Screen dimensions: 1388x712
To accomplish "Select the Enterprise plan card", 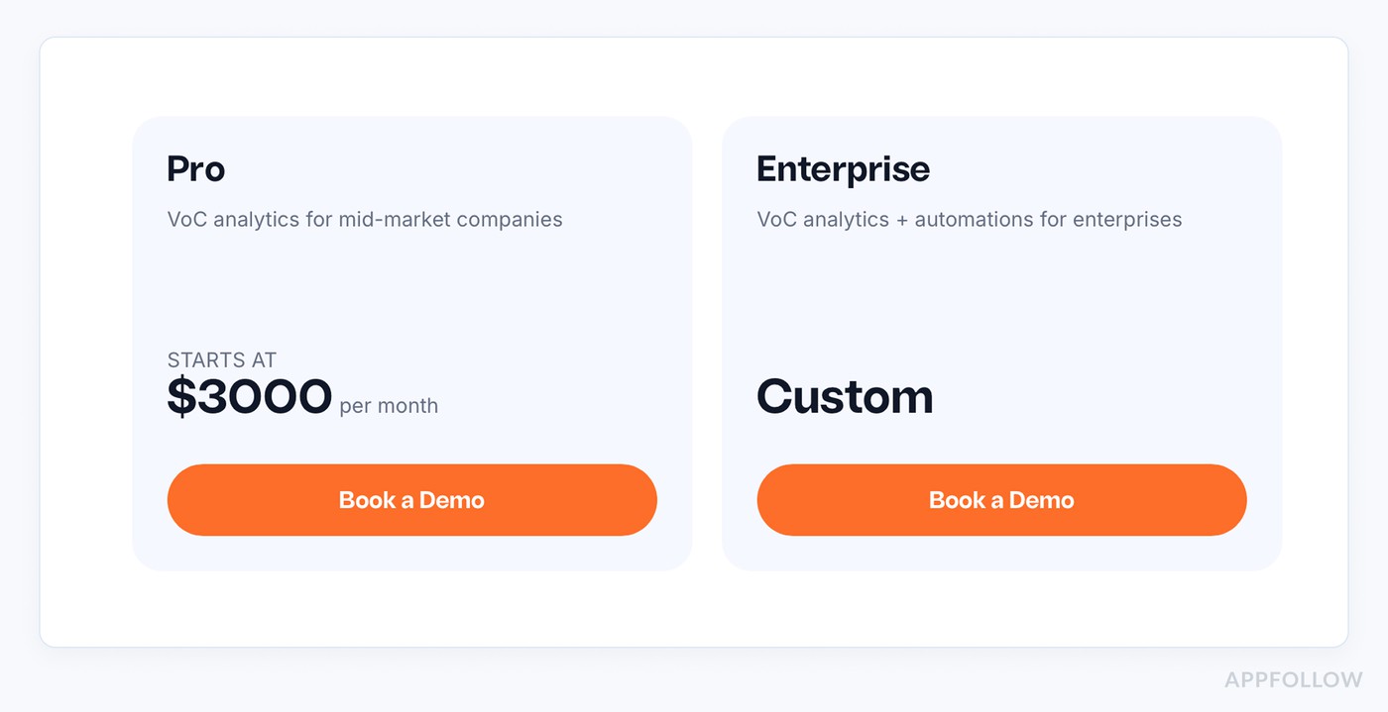I will click(1001, 297).
